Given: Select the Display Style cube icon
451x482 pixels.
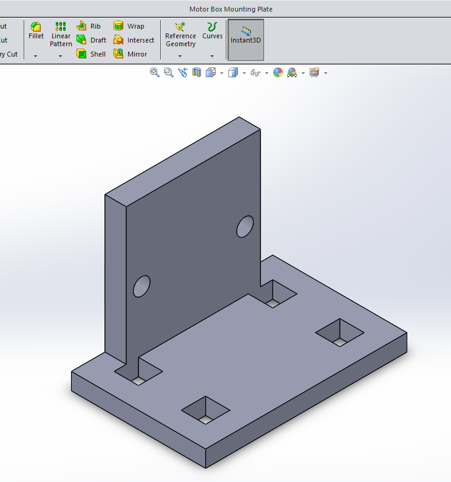Looking at the screenshot, I should (233, 72).
